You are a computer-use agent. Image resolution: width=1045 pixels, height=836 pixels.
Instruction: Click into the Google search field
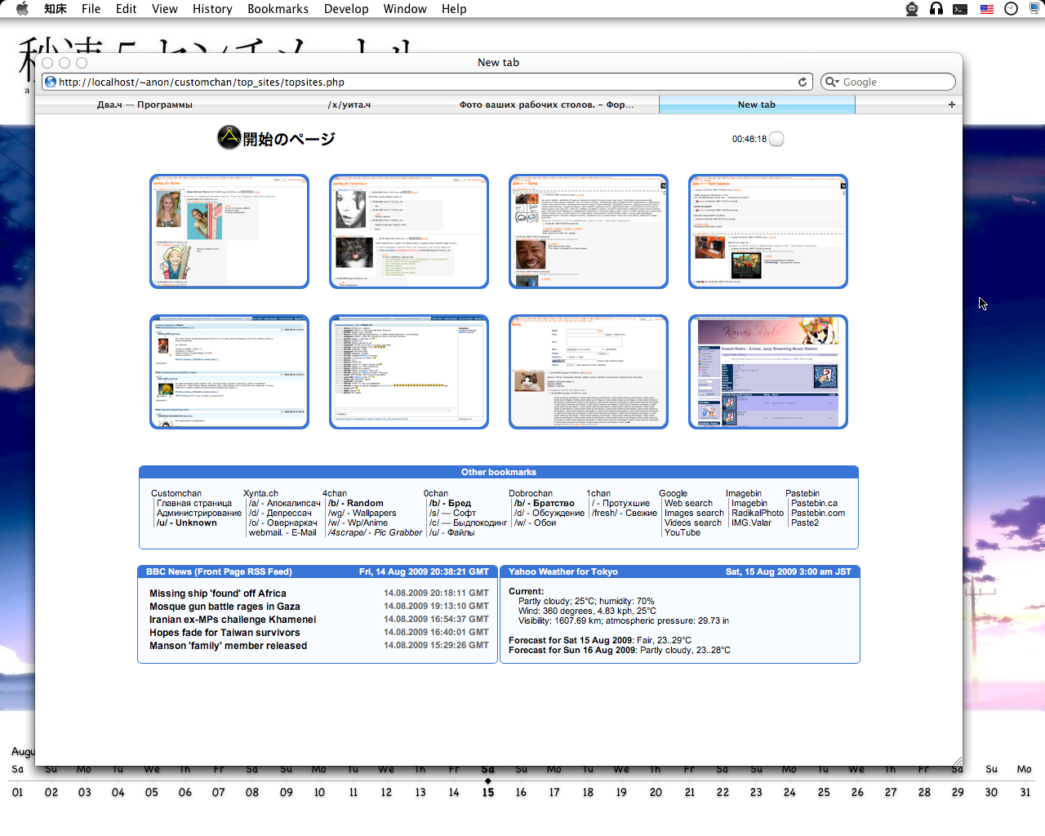pos(888,82)
